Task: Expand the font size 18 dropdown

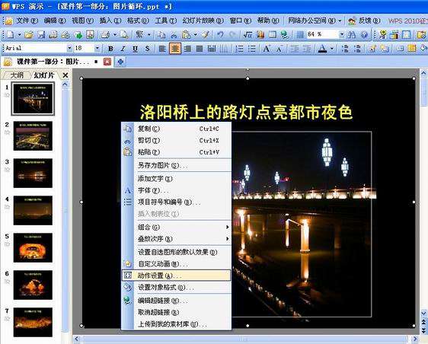Action: coord(97,48)
